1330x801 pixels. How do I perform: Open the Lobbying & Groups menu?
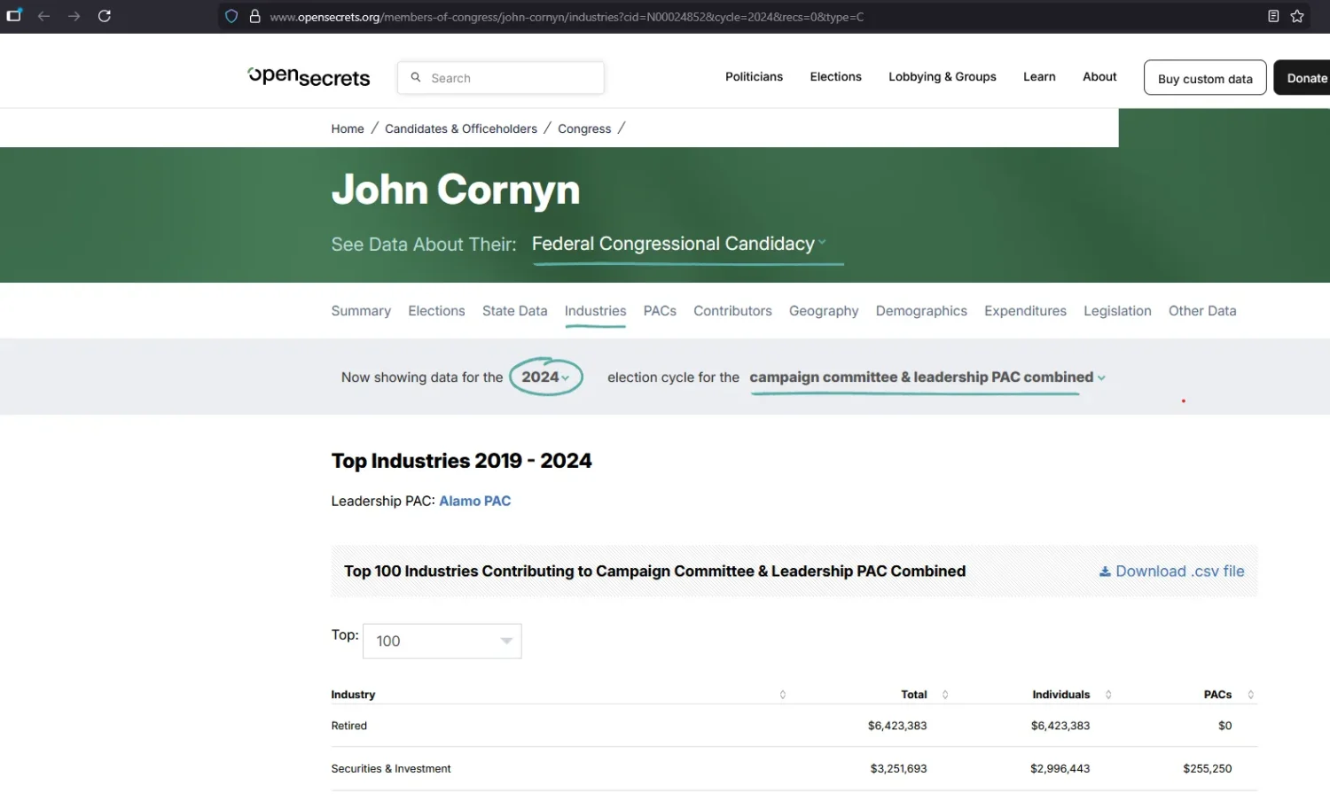(x=943, y=77)
